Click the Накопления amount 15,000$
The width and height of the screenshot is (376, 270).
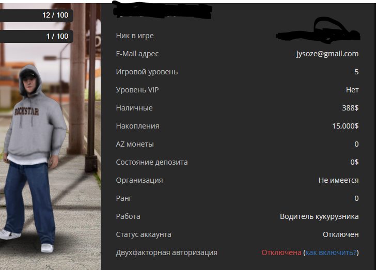point(345,126)
